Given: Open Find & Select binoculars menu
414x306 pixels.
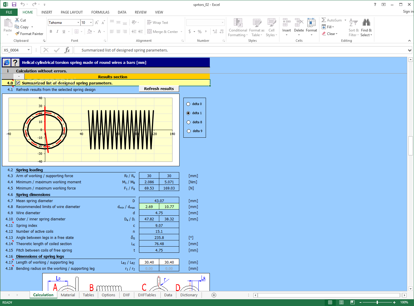Looking at the screenshot, I should [x=366, y=28].
